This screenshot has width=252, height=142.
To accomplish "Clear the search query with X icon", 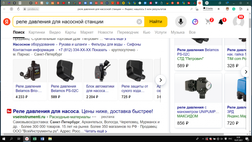I will click(x=139, y=22).
